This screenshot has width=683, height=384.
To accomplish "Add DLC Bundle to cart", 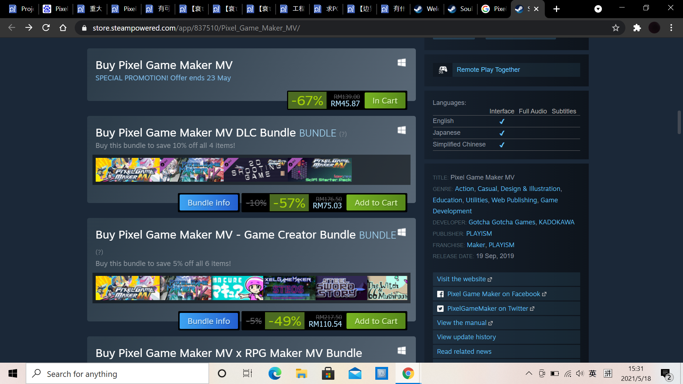I will pos(376,203).
